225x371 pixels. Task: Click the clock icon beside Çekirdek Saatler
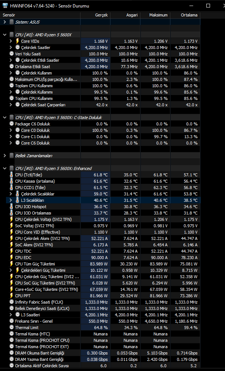tap(17, 47)
